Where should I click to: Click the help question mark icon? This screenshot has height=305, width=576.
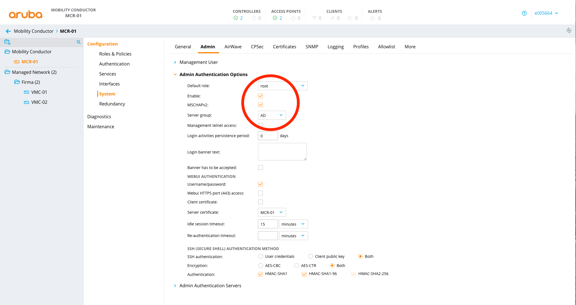(524, 13)
